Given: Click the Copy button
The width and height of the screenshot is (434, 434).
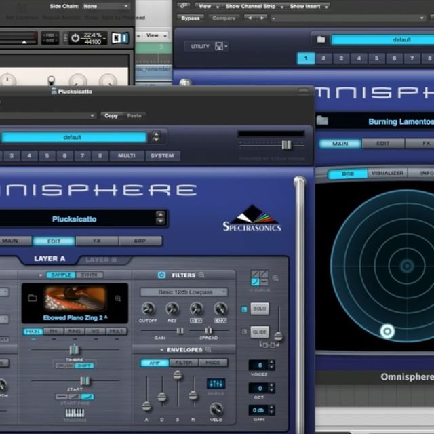Looking at the screenshot, I should [x=111, y=115].
